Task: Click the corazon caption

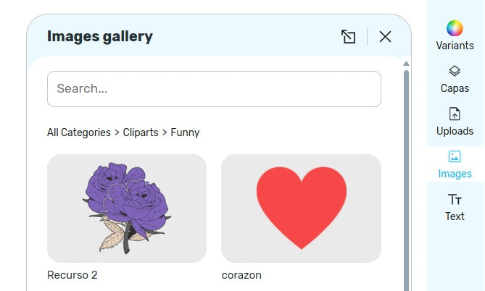Action: pyautogui.click(x=241, y=275)
